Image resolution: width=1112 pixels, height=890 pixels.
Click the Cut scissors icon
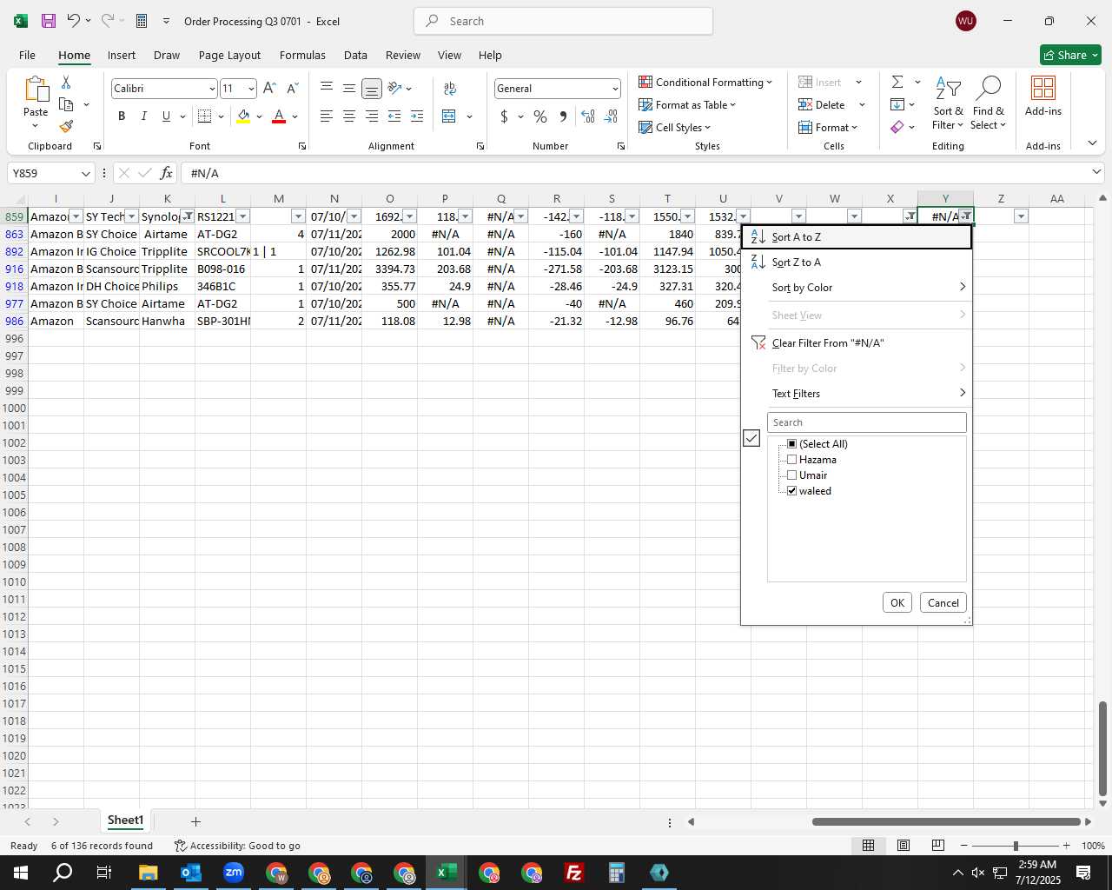point(66,82)
